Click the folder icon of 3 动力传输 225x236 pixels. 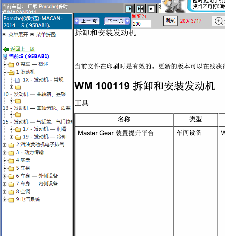click(11, 153)
